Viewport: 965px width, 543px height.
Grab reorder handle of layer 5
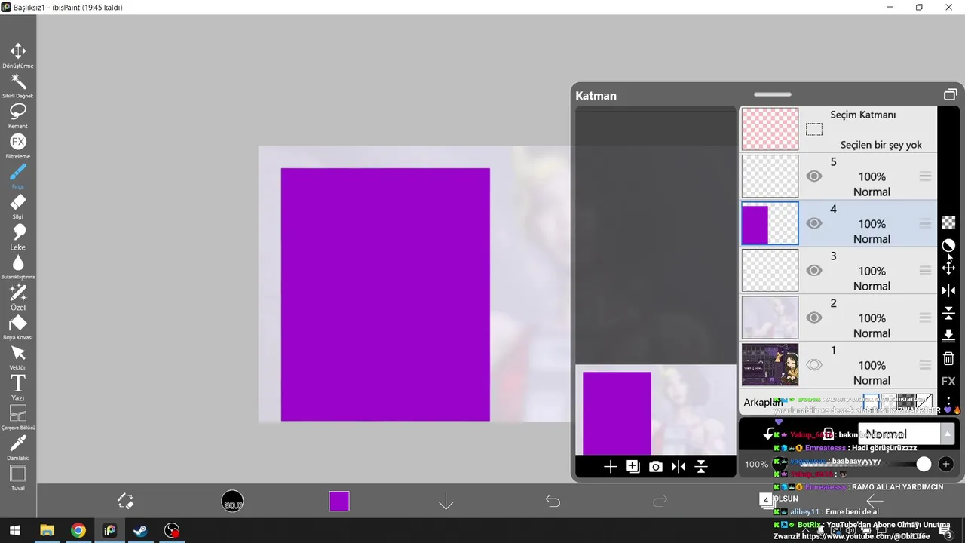(x=925, y=176)
